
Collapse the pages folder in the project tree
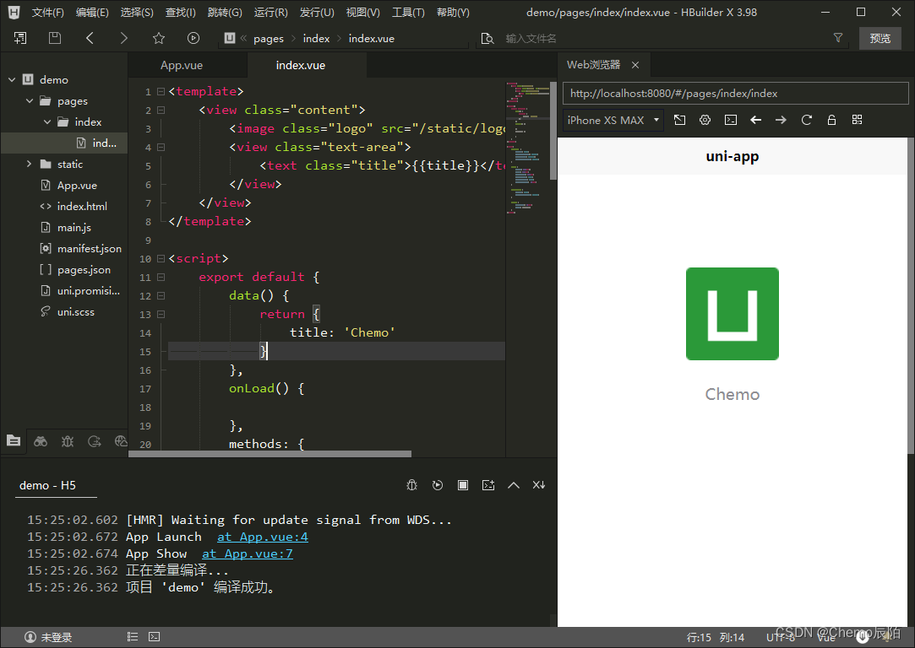30,100
